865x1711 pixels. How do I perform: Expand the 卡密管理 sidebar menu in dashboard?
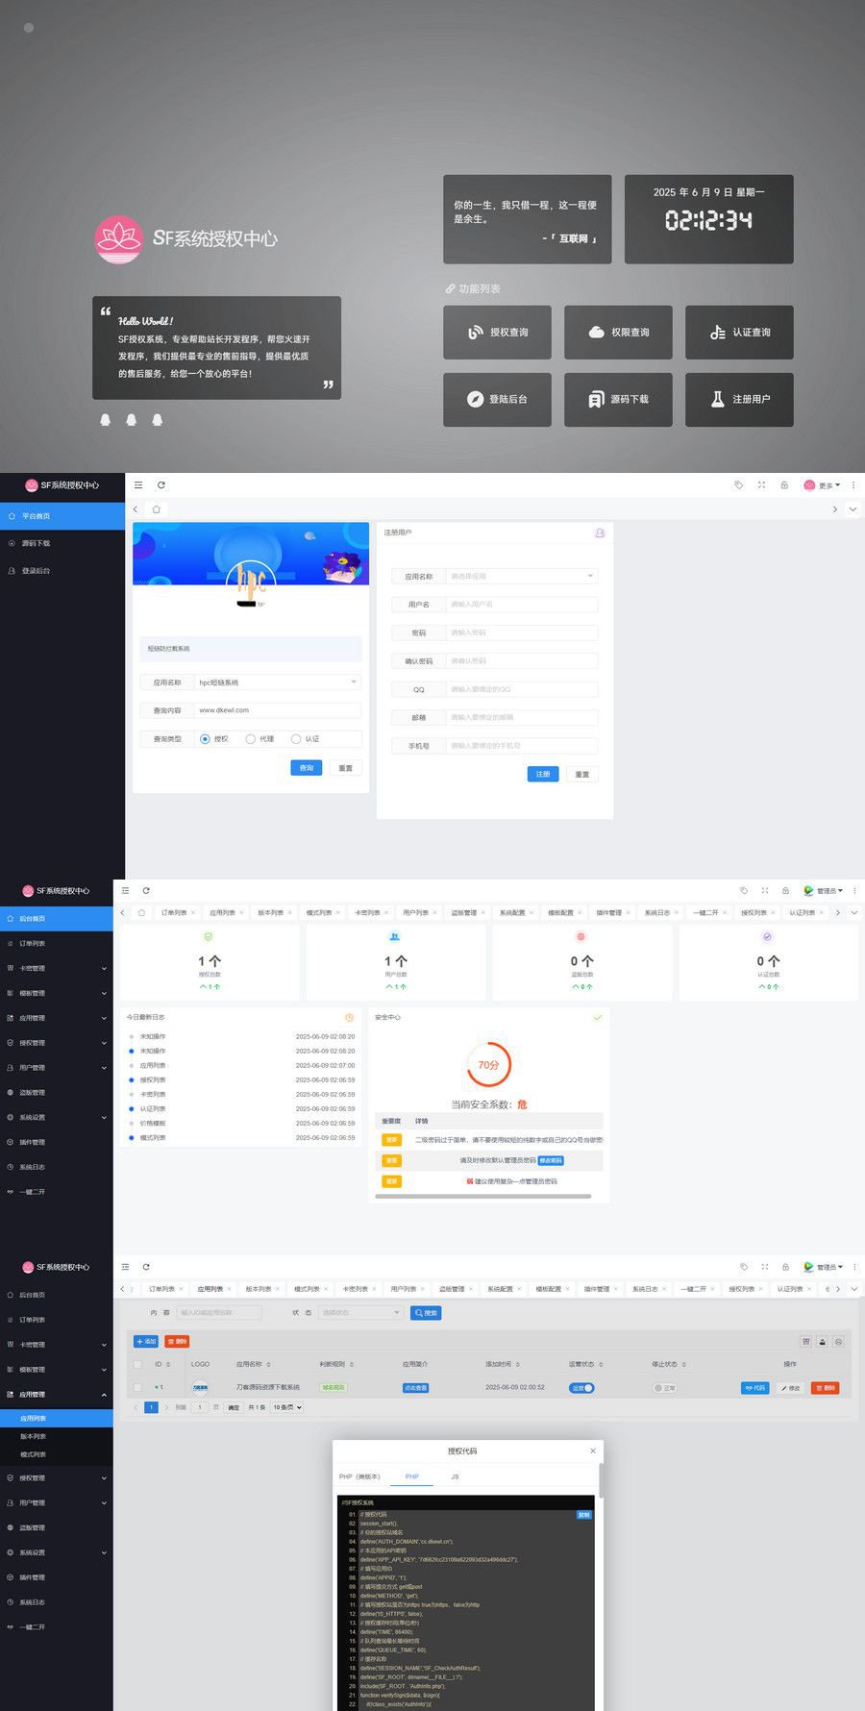tap(56, 969)
